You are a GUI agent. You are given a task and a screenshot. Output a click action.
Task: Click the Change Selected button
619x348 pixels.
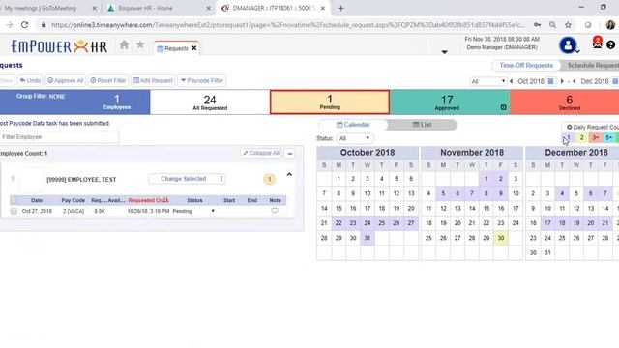click(183, 179)
